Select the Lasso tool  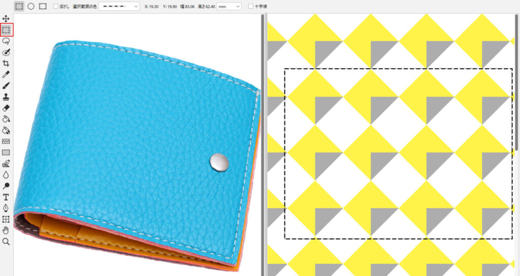6,41
